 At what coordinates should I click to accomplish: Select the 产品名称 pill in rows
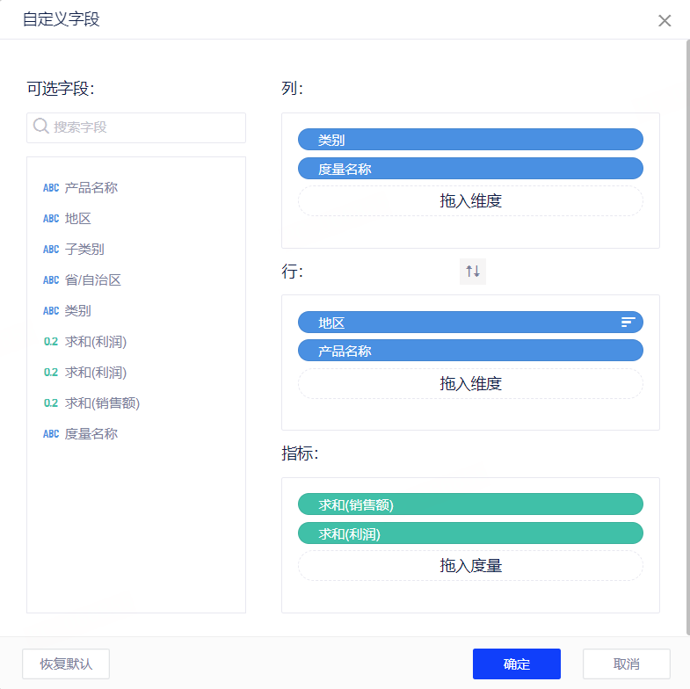click(x=470, y=351)
